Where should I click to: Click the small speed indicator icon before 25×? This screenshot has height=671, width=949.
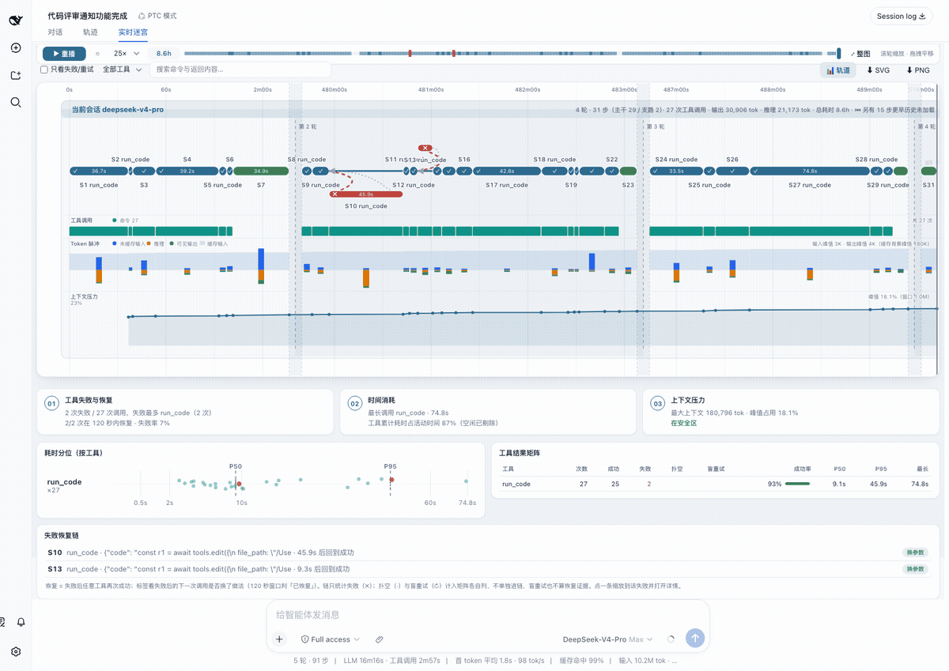(x=97, y=54)
